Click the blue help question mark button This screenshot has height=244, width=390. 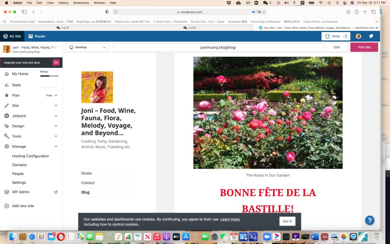click(x=369, y=220)
